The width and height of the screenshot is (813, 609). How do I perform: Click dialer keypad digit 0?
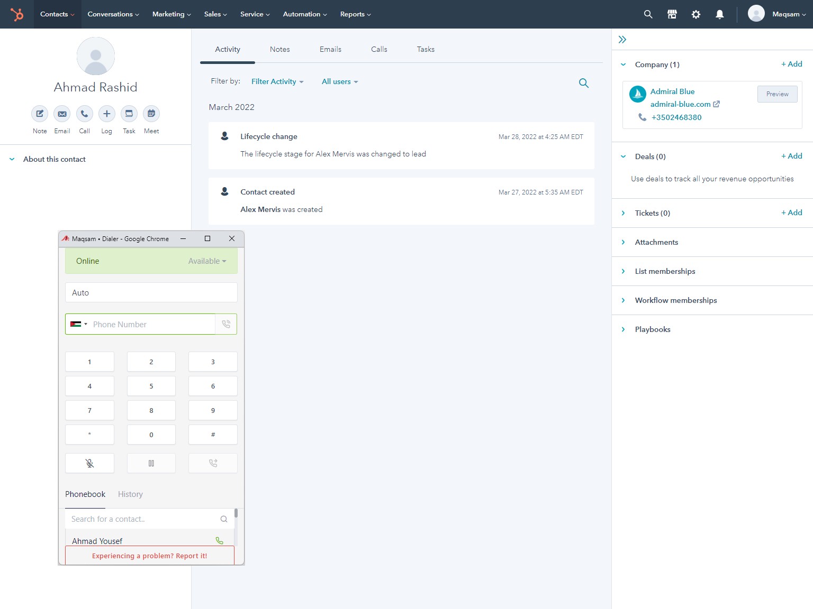tap(151, 435)
